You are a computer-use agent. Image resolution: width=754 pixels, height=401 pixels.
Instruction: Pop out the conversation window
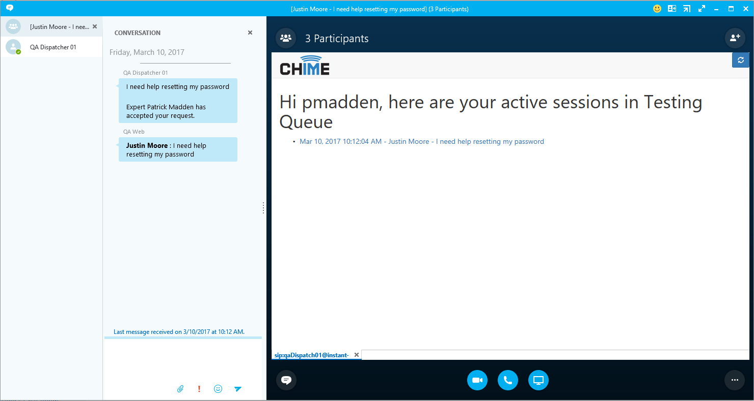click(687, 9)
